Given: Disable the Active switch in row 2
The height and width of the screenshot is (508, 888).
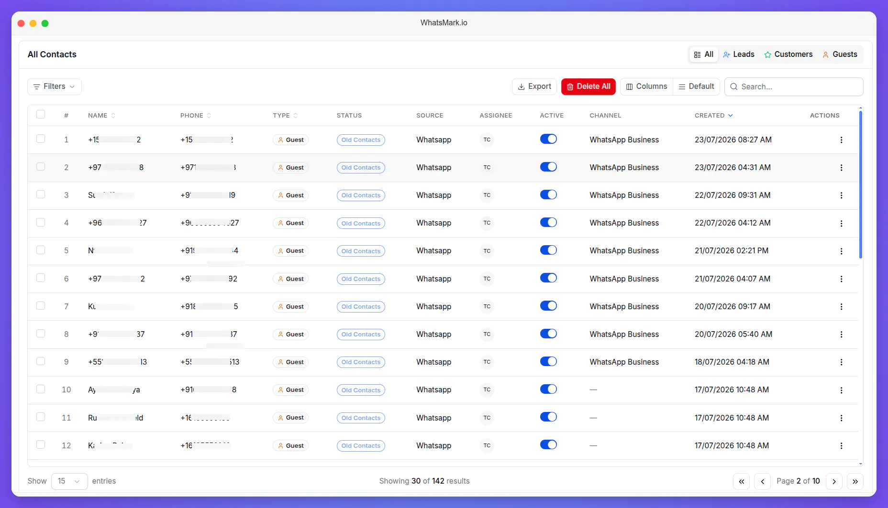Looking at the screenshot, I should coord(548,167).
